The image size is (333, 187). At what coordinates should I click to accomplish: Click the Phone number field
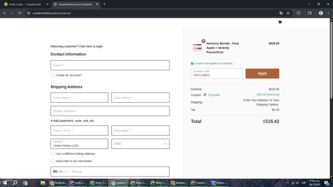click(x=119, y=171)
